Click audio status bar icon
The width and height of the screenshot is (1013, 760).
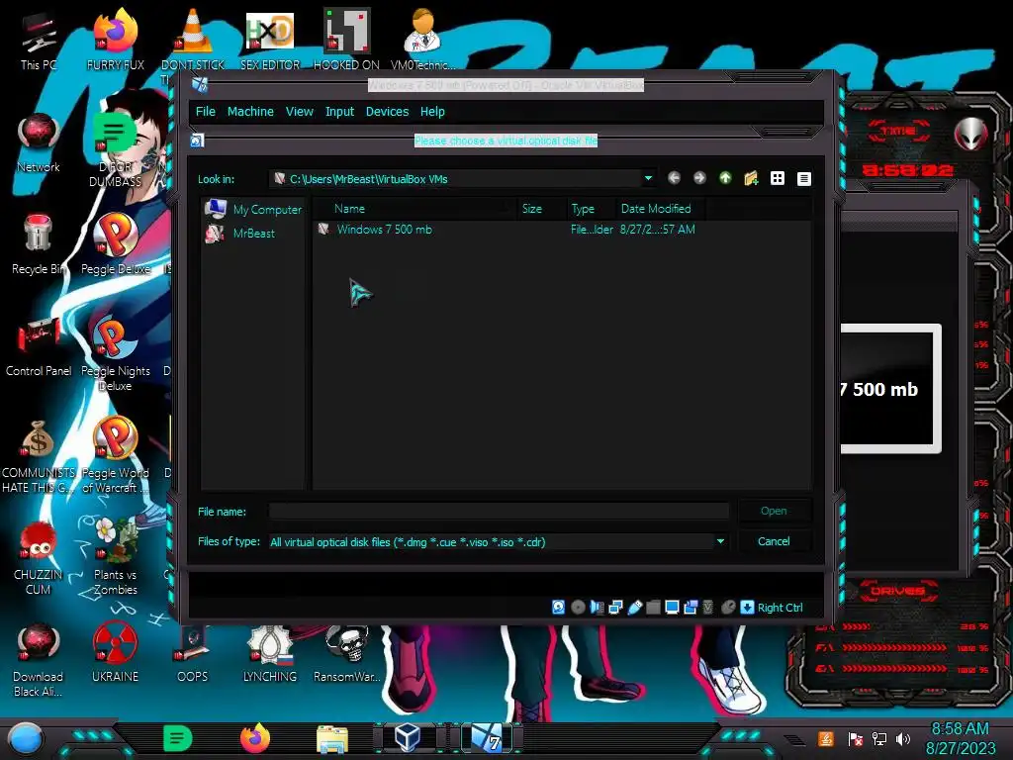click(x=597, y=607)
